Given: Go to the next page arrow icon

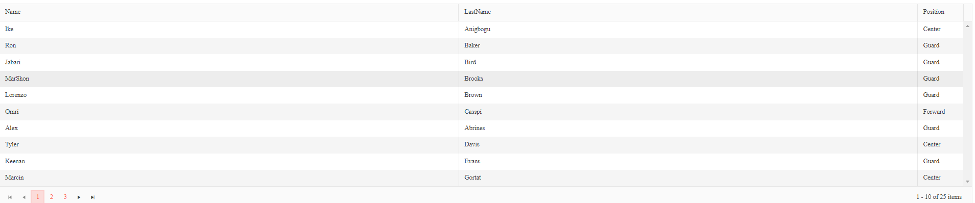Looking at the screenshot, I should click(79, 197).
